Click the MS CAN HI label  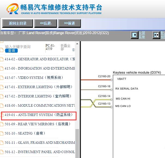(123, 99)
